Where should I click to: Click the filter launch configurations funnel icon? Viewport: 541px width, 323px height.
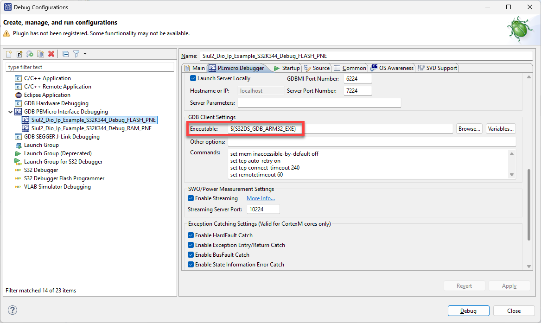(76, 54)
